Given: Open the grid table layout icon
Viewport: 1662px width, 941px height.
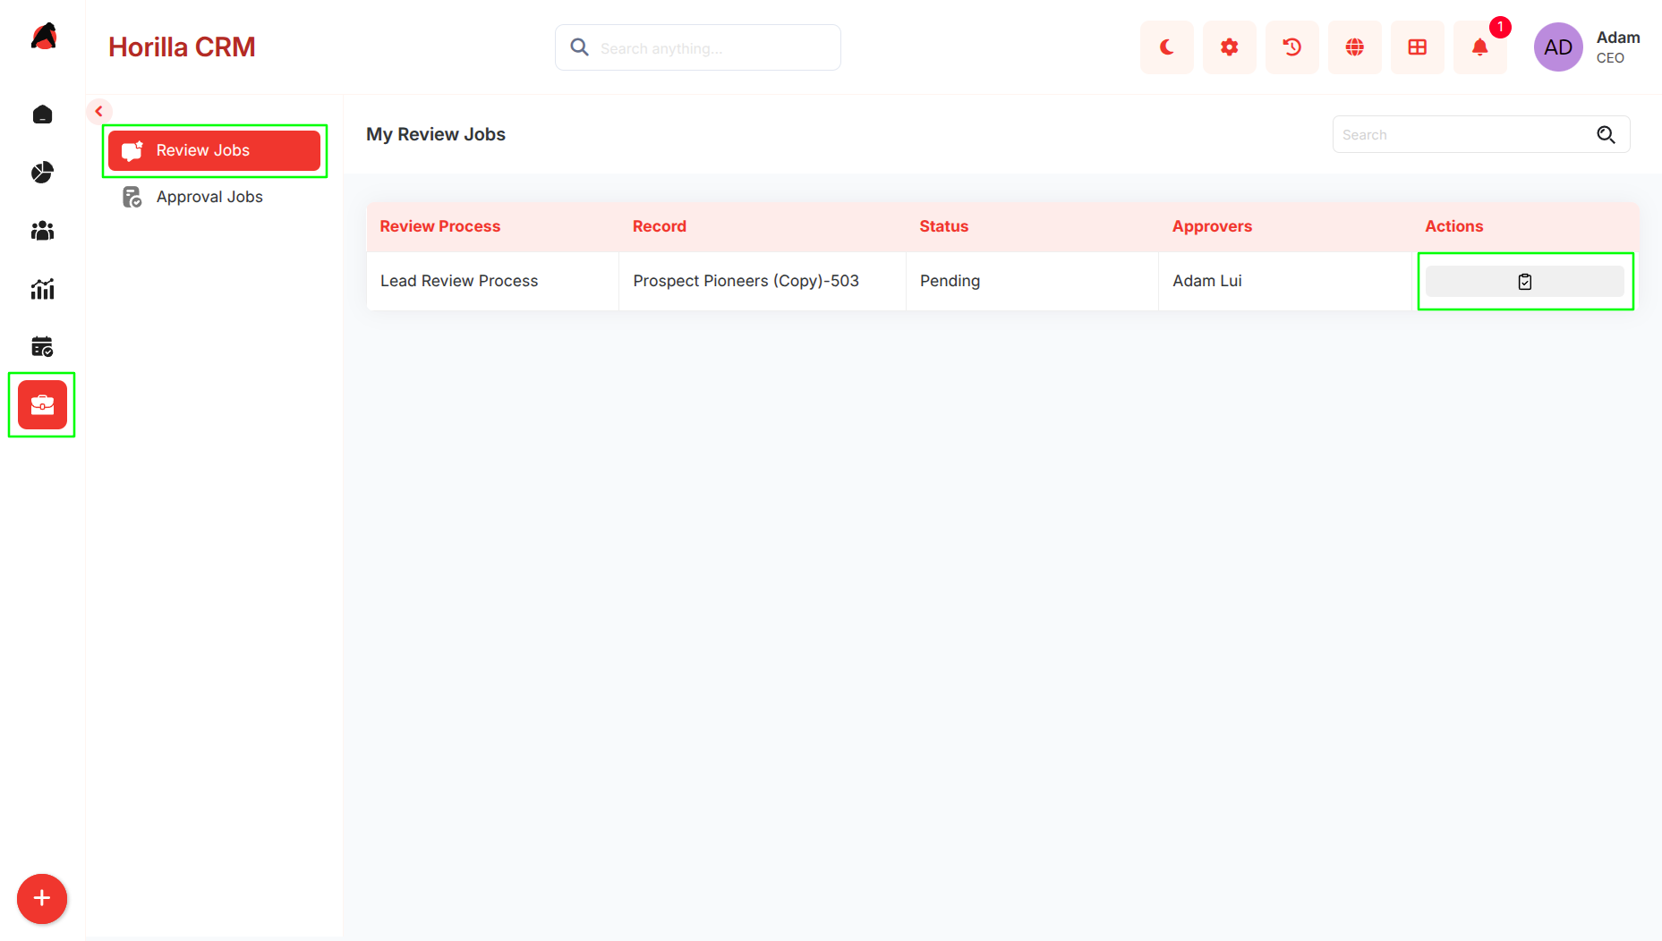Looking at the screenshot, I should 1417,47.
